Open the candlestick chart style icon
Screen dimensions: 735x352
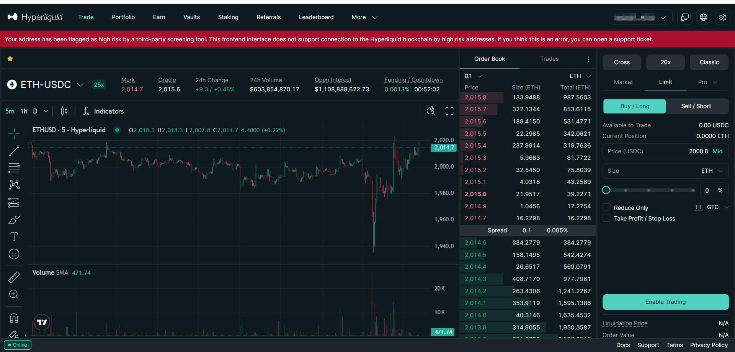64,111
